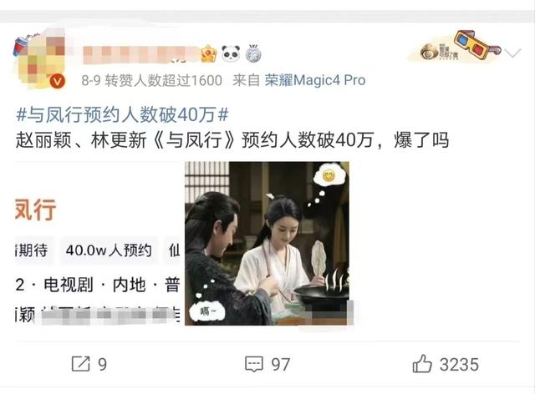Open the 40.0w人预约 screenshot image

[98, 244]
